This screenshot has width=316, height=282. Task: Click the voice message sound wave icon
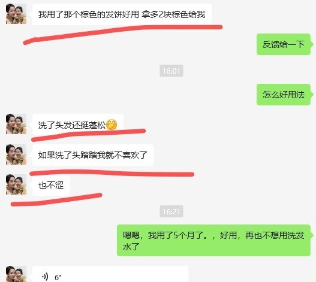click(45, 277)
